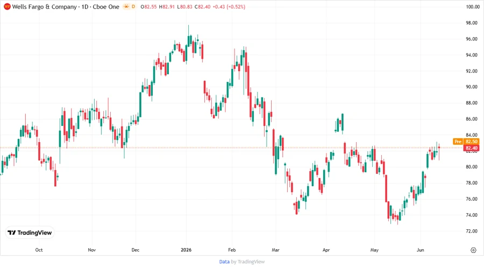Click the Apr label on time axis
The width and height of the screenshot is (484, 268).
(326, 250)
